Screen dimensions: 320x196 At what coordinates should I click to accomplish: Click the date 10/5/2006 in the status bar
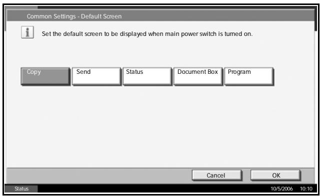point(281,189)
